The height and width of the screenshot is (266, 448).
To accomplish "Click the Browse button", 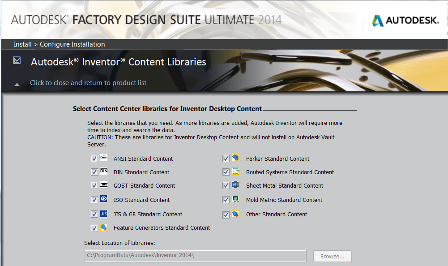I will [332, 256].
